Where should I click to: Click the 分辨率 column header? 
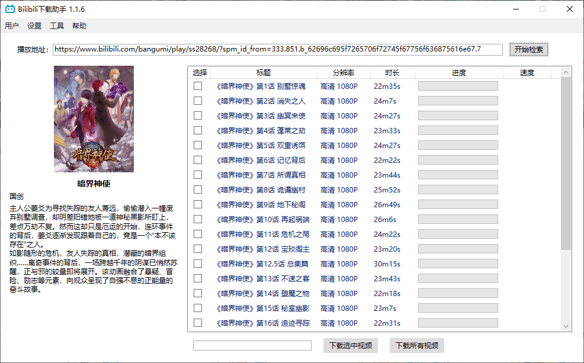[344, 73]
